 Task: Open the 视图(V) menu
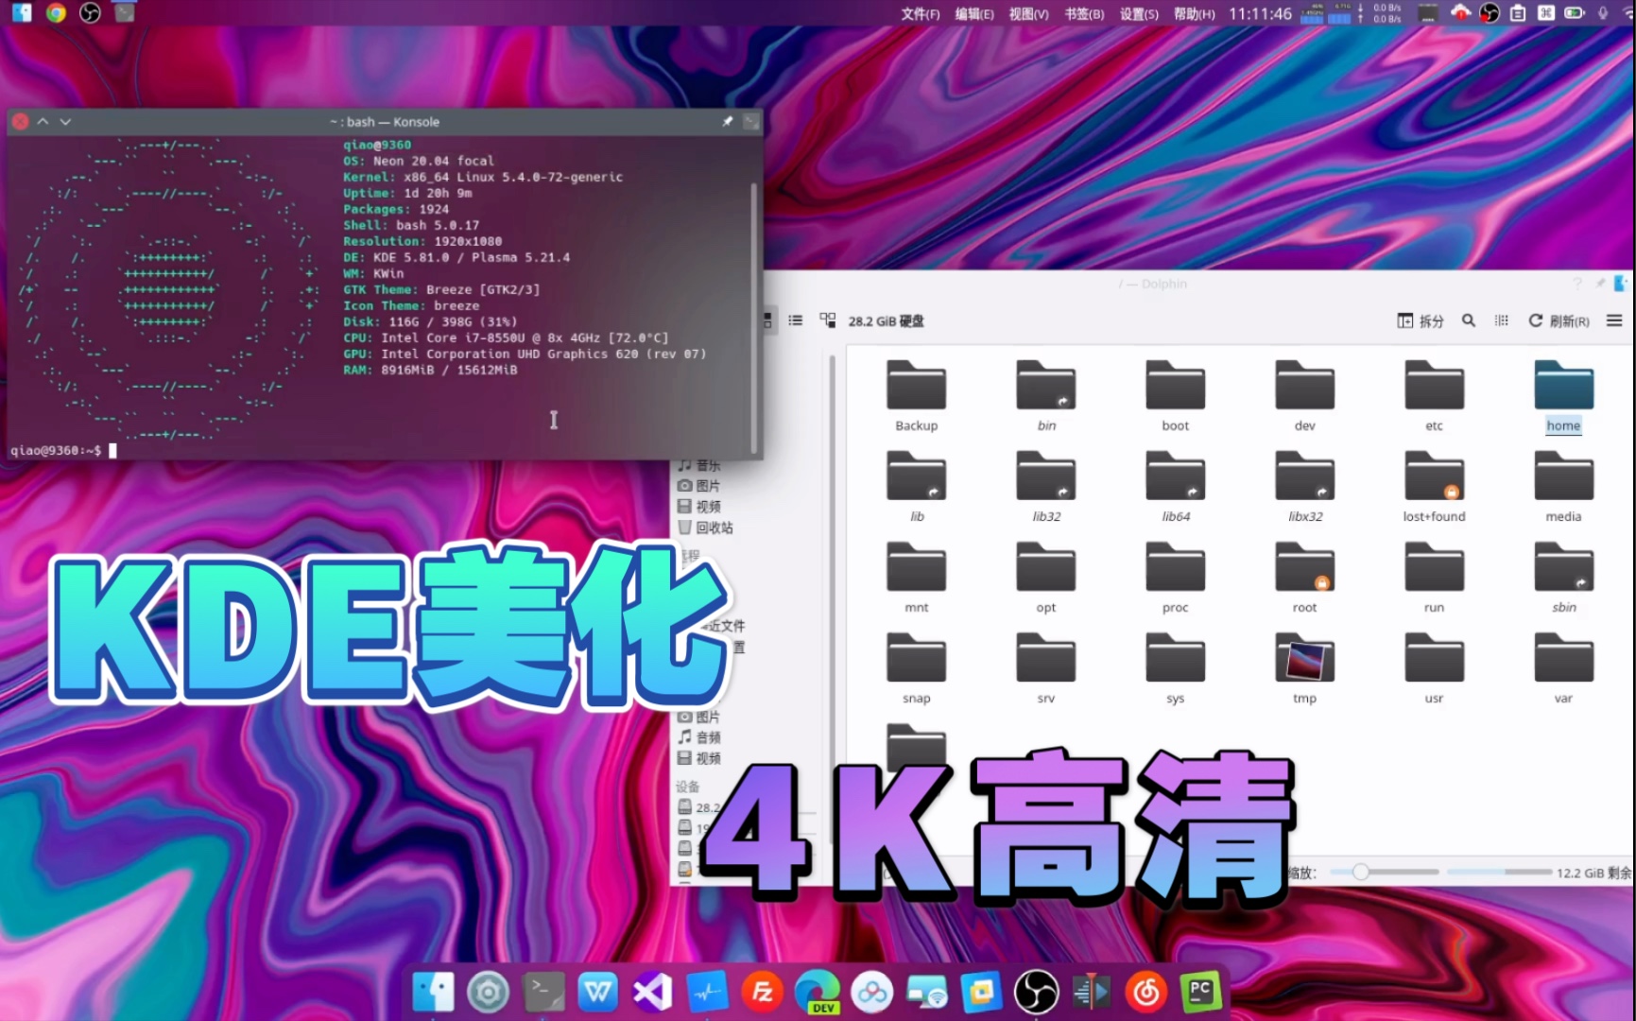(1029, 13)
